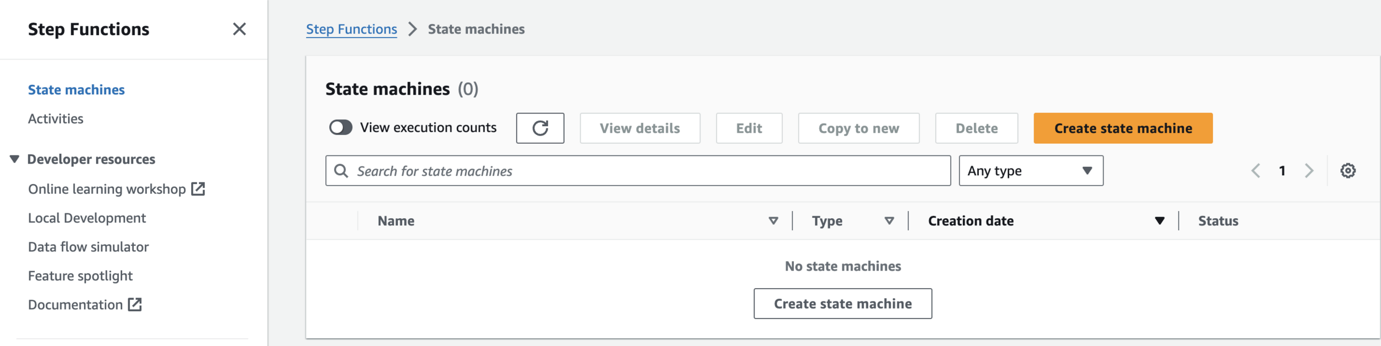The height and width of the screenshot is (346, 1381).
Task: Click external link icon beside Documentation
Action: pyautogui.click(x=135, y=305)
